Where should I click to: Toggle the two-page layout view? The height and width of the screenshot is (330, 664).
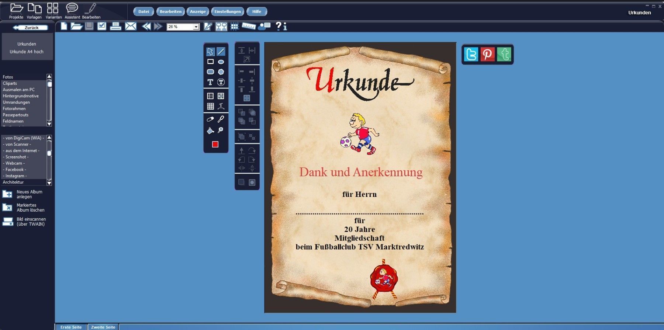(221, 26)
